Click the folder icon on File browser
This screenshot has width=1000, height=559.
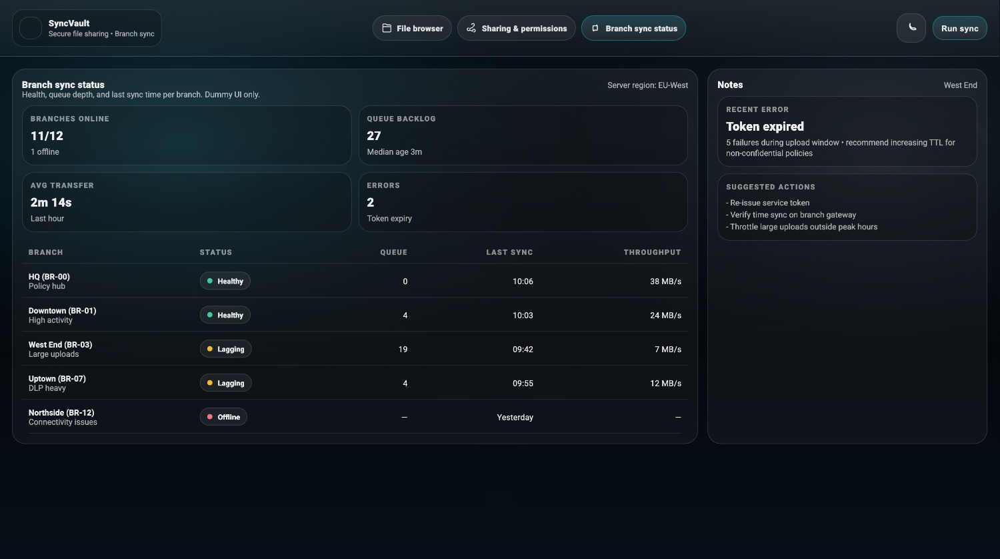387,28
